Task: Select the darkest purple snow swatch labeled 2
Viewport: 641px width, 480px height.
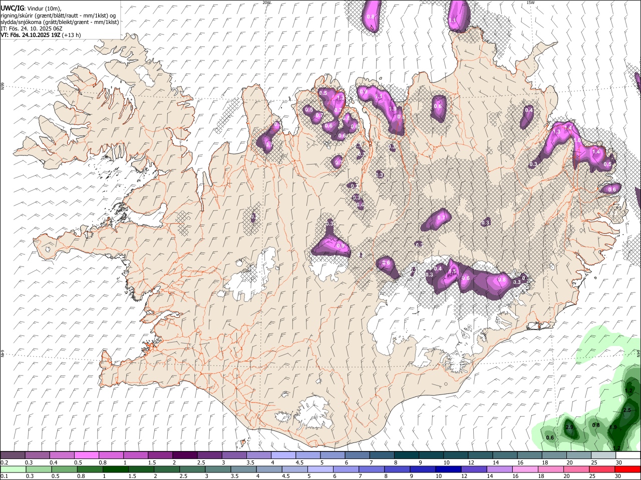Action: pos(184,455)
